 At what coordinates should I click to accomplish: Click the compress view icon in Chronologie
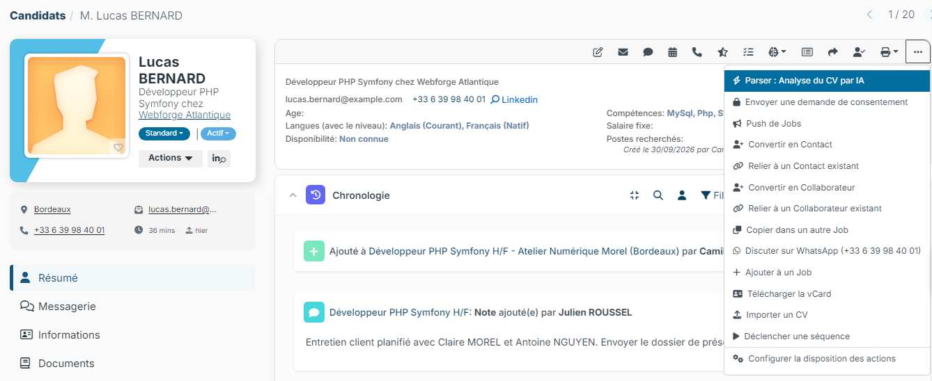pos(634,195)
